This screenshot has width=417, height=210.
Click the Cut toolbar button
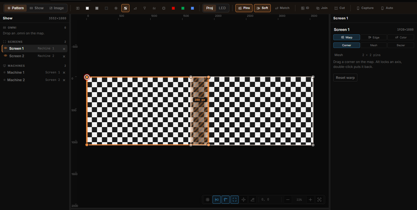point(340,8)
